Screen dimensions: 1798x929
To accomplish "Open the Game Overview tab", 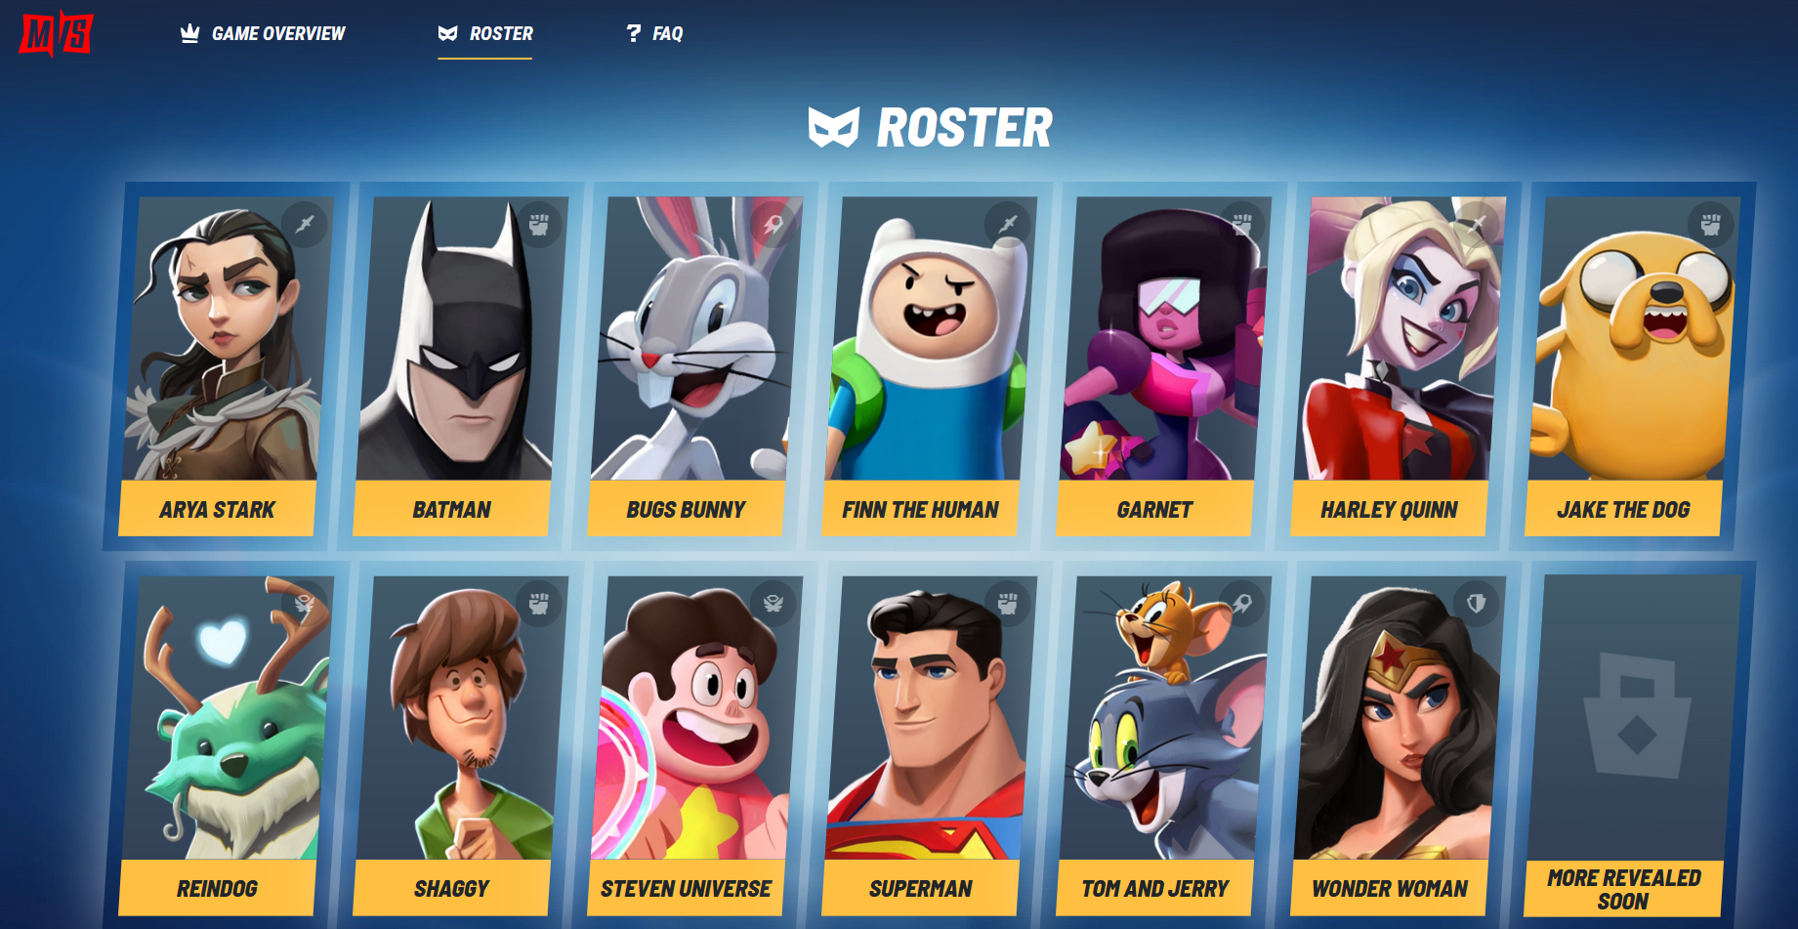I will coord(263,33).
